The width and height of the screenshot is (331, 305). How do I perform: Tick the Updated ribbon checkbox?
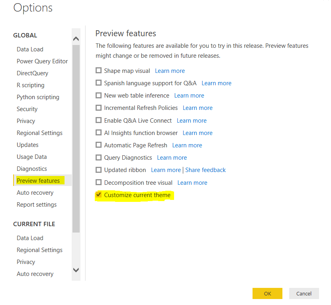(99, 170)
